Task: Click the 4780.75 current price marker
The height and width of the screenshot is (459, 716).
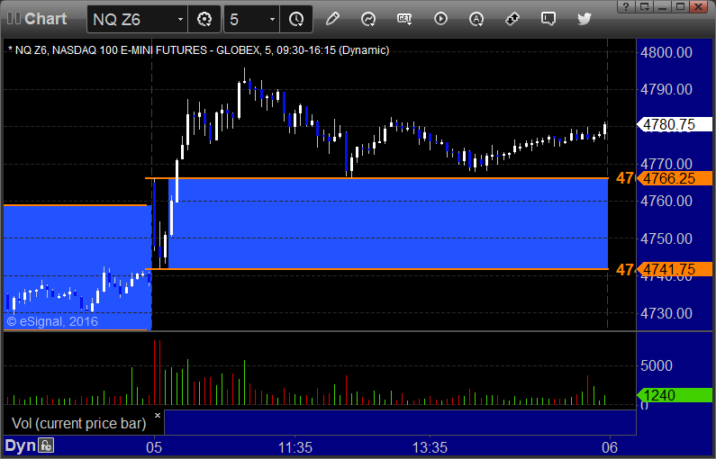Action: click(675, 124)
